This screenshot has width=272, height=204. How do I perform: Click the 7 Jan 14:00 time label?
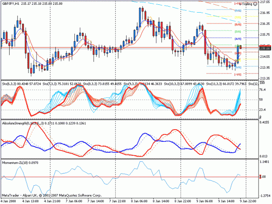96,201
